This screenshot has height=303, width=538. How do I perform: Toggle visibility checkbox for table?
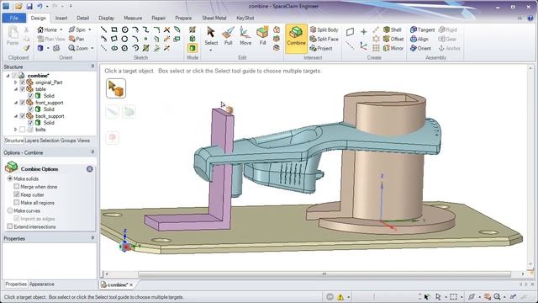(x=23, y=89)
